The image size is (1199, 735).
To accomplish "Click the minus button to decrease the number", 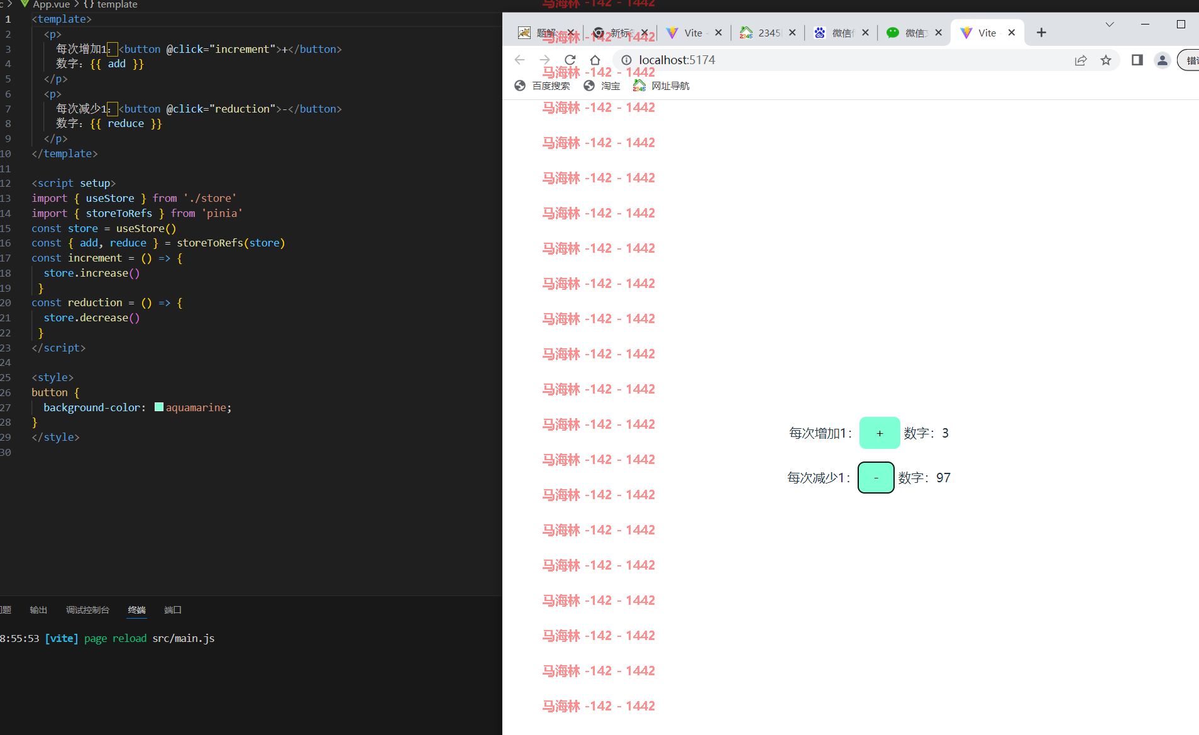I will point(876,478).
